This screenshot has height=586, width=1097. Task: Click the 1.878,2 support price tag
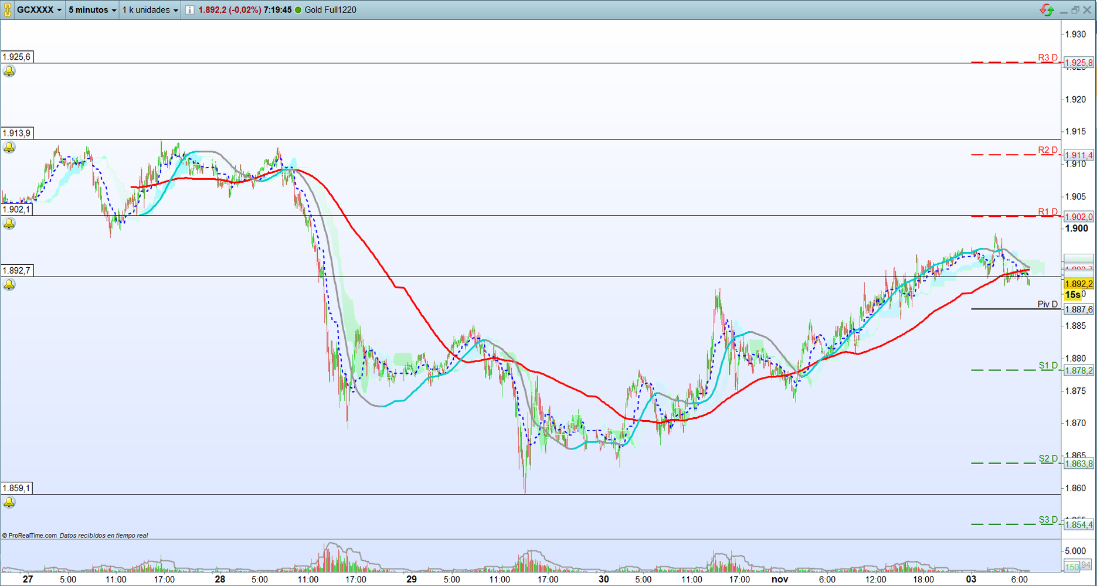pyautogui.click(x=1079, y=370)
